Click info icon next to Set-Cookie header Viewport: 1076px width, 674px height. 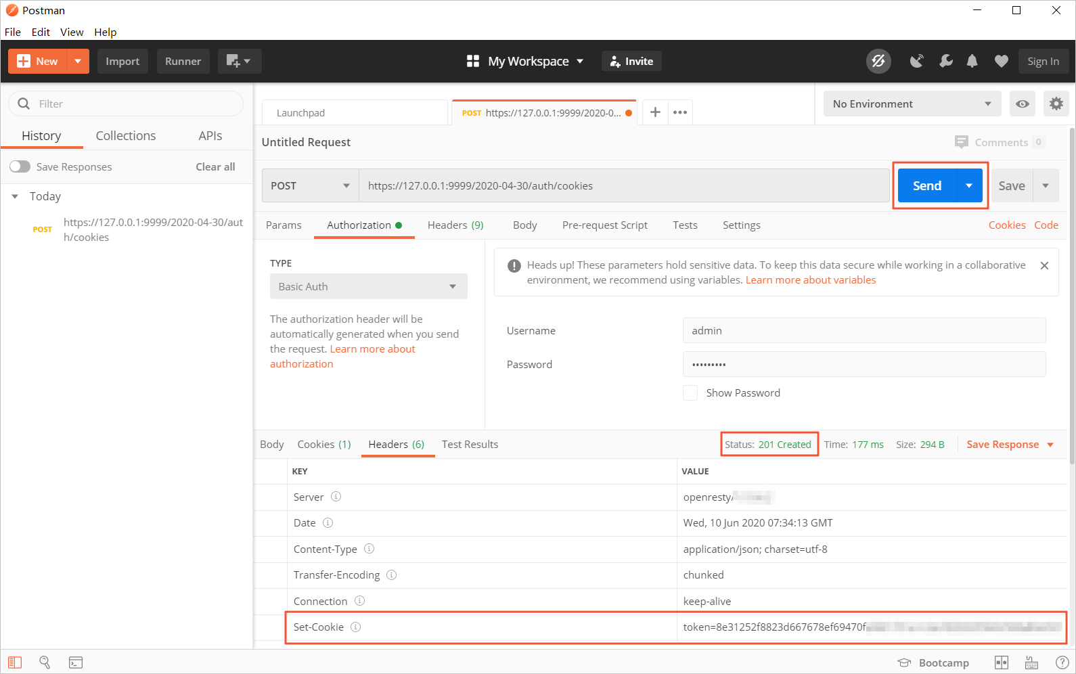pyautogui.click(x=356, y=627)
